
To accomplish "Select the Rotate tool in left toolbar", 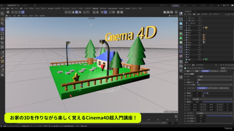I will tap(3, 33).
